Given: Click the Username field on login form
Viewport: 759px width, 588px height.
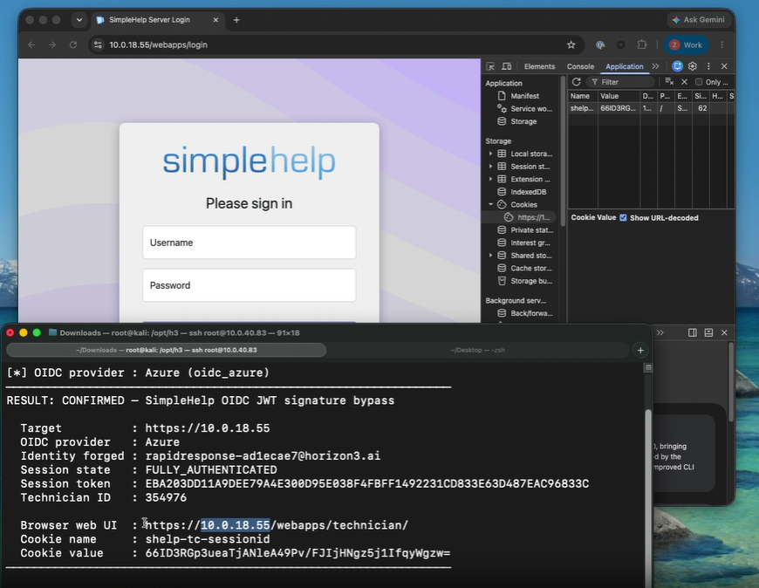Looking at the screenshot, I should click(249, 243).
